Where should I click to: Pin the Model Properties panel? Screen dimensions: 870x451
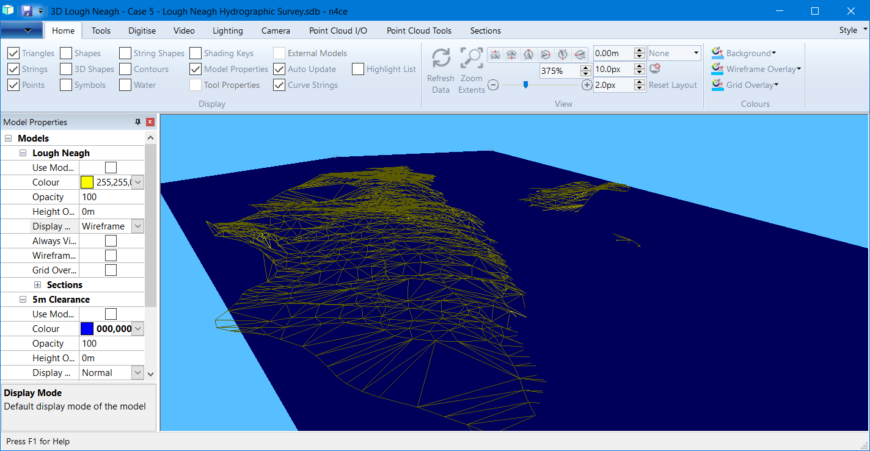[137, 122]
